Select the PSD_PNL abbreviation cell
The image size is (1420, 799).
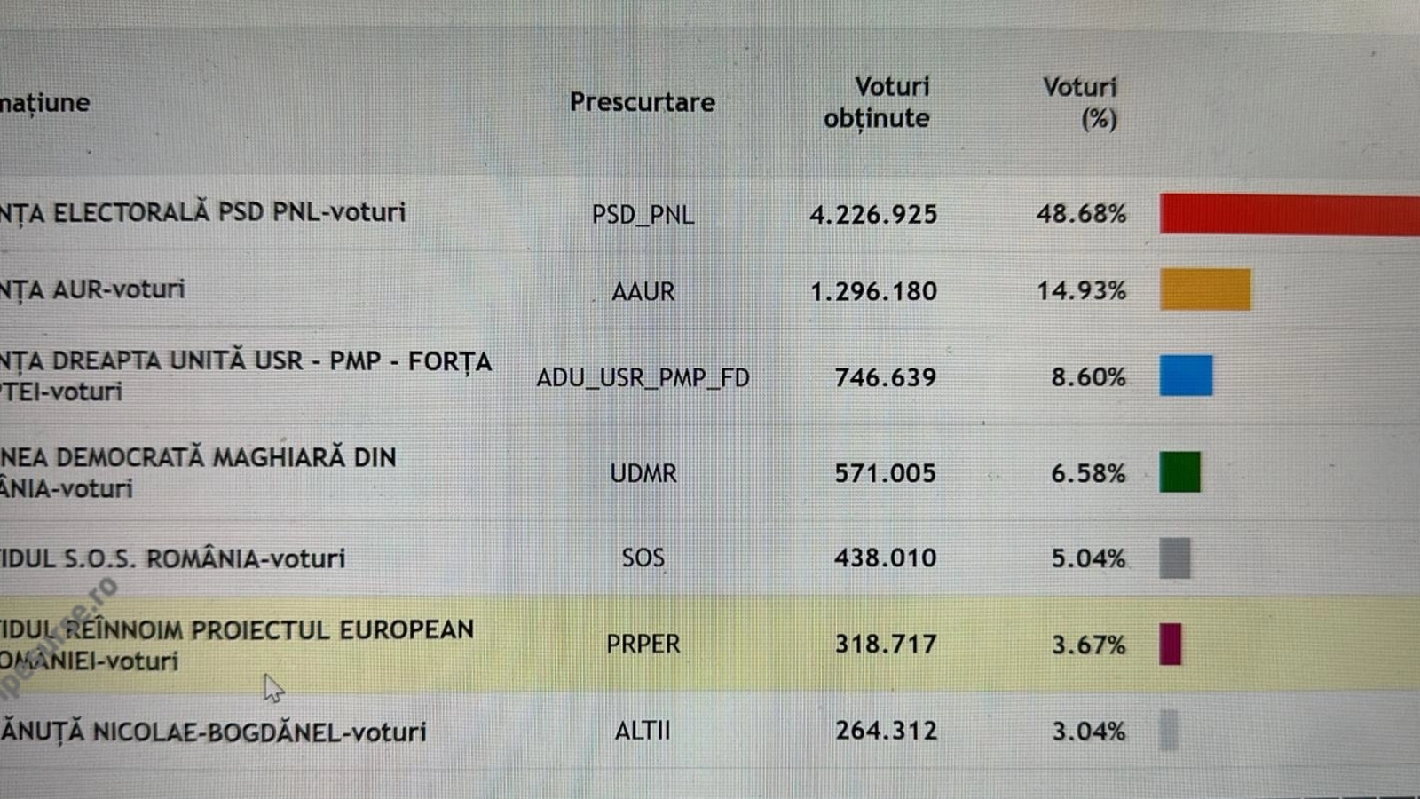[643, 215]
